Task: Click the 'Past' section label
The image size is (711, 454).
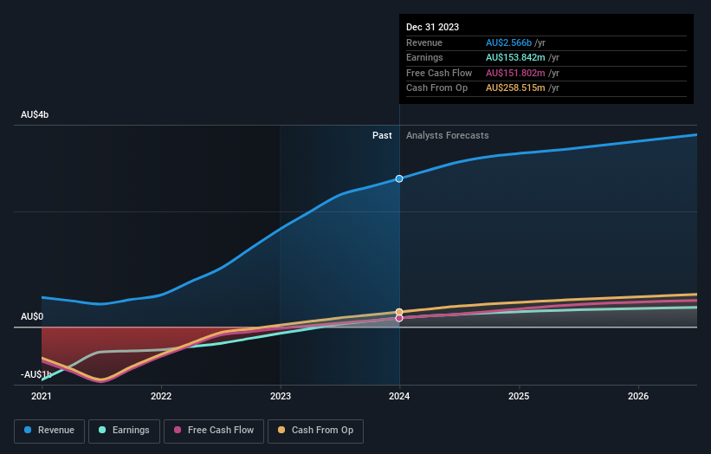Action: 382,136
